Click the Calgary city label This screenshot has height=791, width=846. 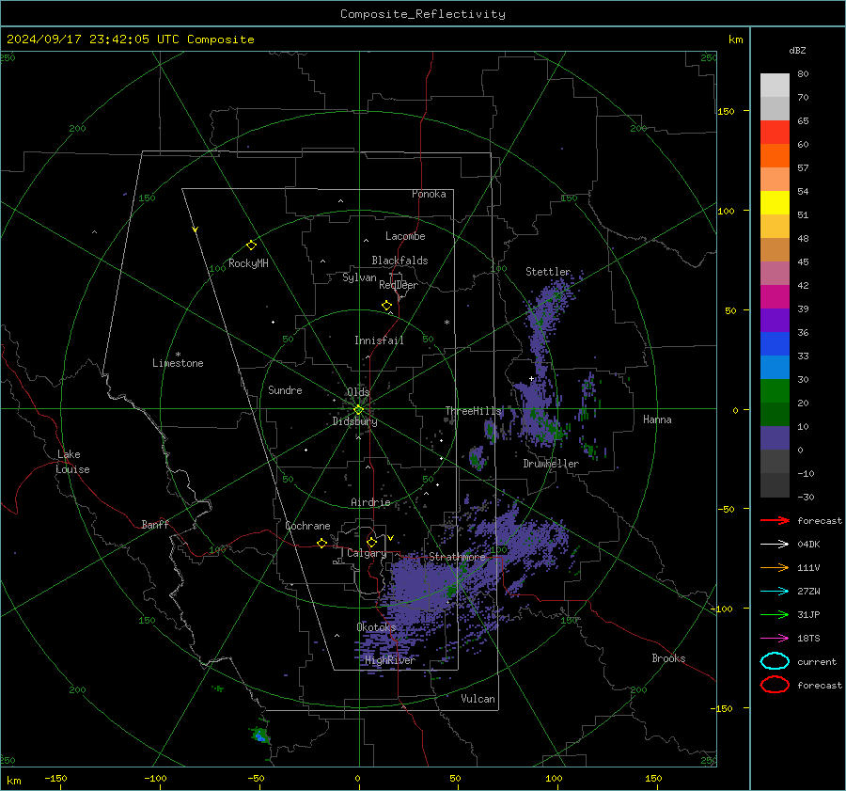pyautogui.click(x=367, y=553)
